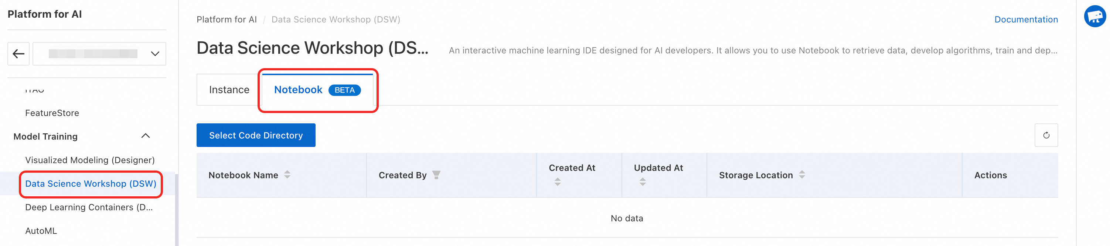Click the refresh icon above the table

pos(1046,135)
